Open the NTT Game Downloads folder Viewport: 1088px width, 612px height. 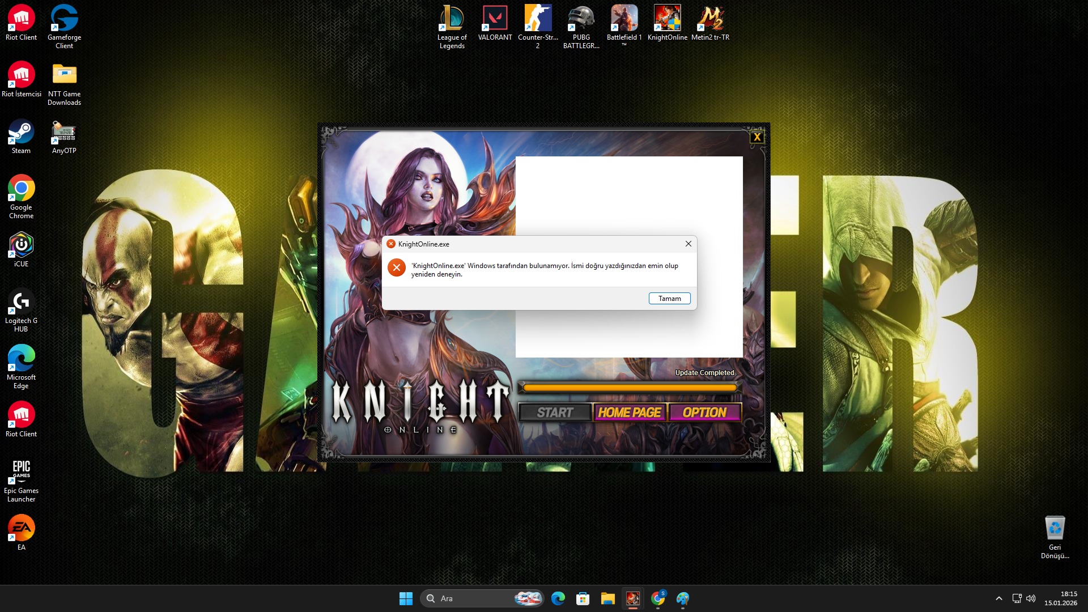[x=64, y=84]
